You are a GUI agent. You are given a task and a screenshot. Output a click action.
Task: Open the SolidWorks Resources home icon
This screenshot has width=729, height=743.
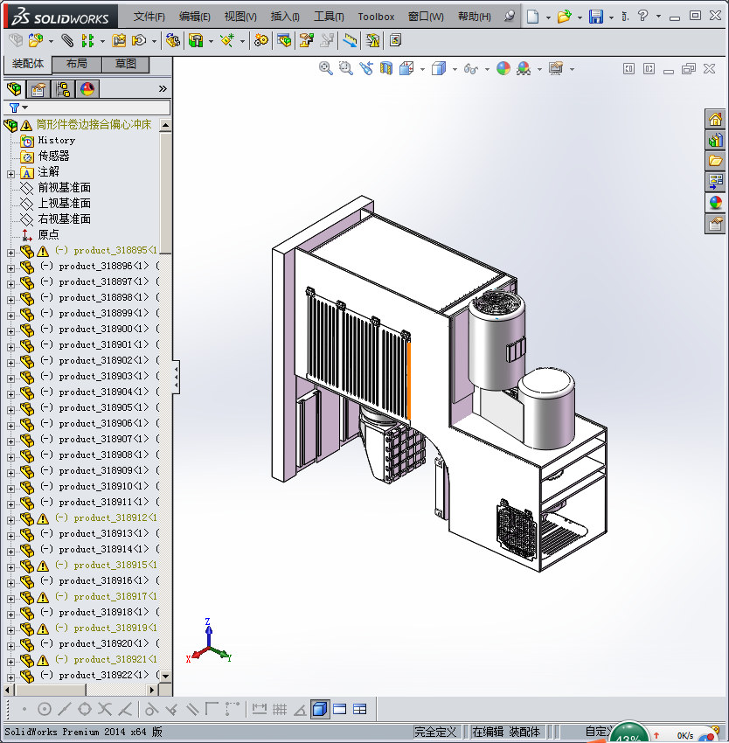(x=715, y=119)
